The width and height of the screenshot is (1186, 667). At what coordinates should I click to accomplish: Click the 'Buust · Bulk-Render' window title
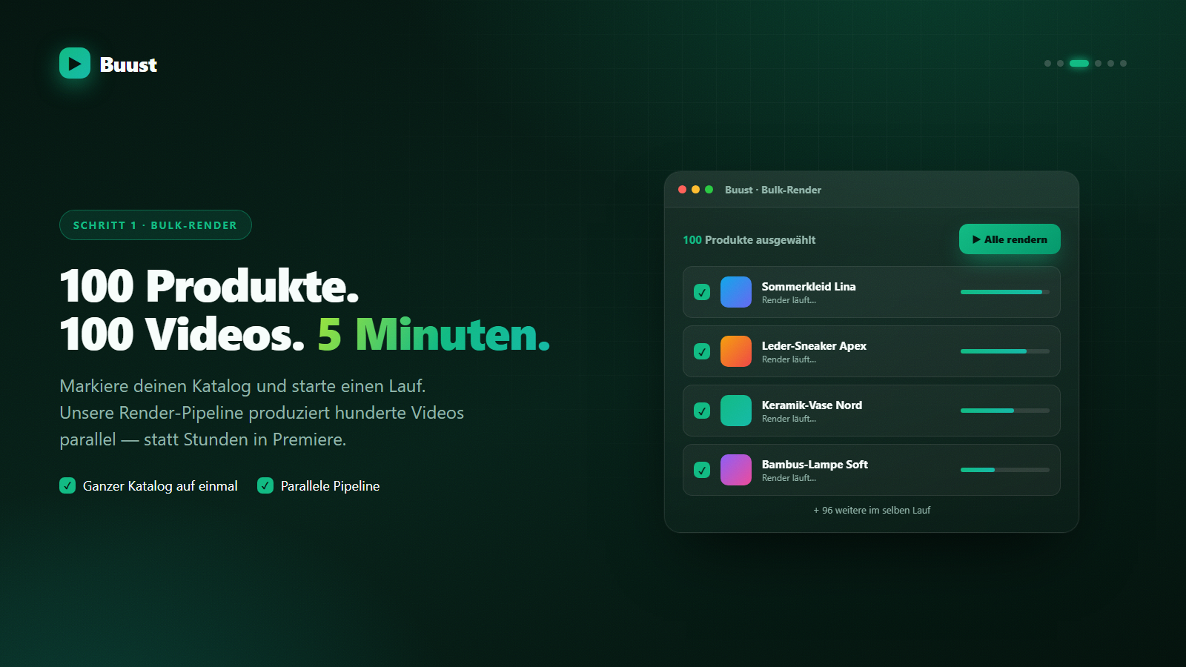(773, 190)
